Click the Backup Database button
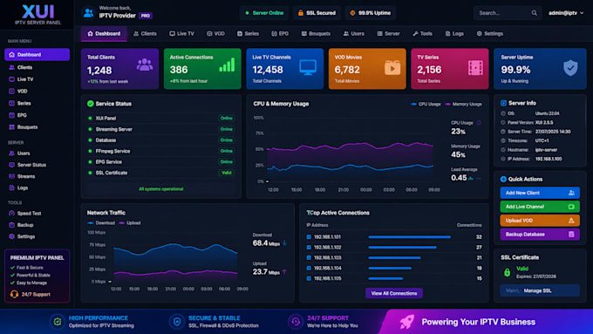This screenshot has height=334, width=593. point(540,235)
